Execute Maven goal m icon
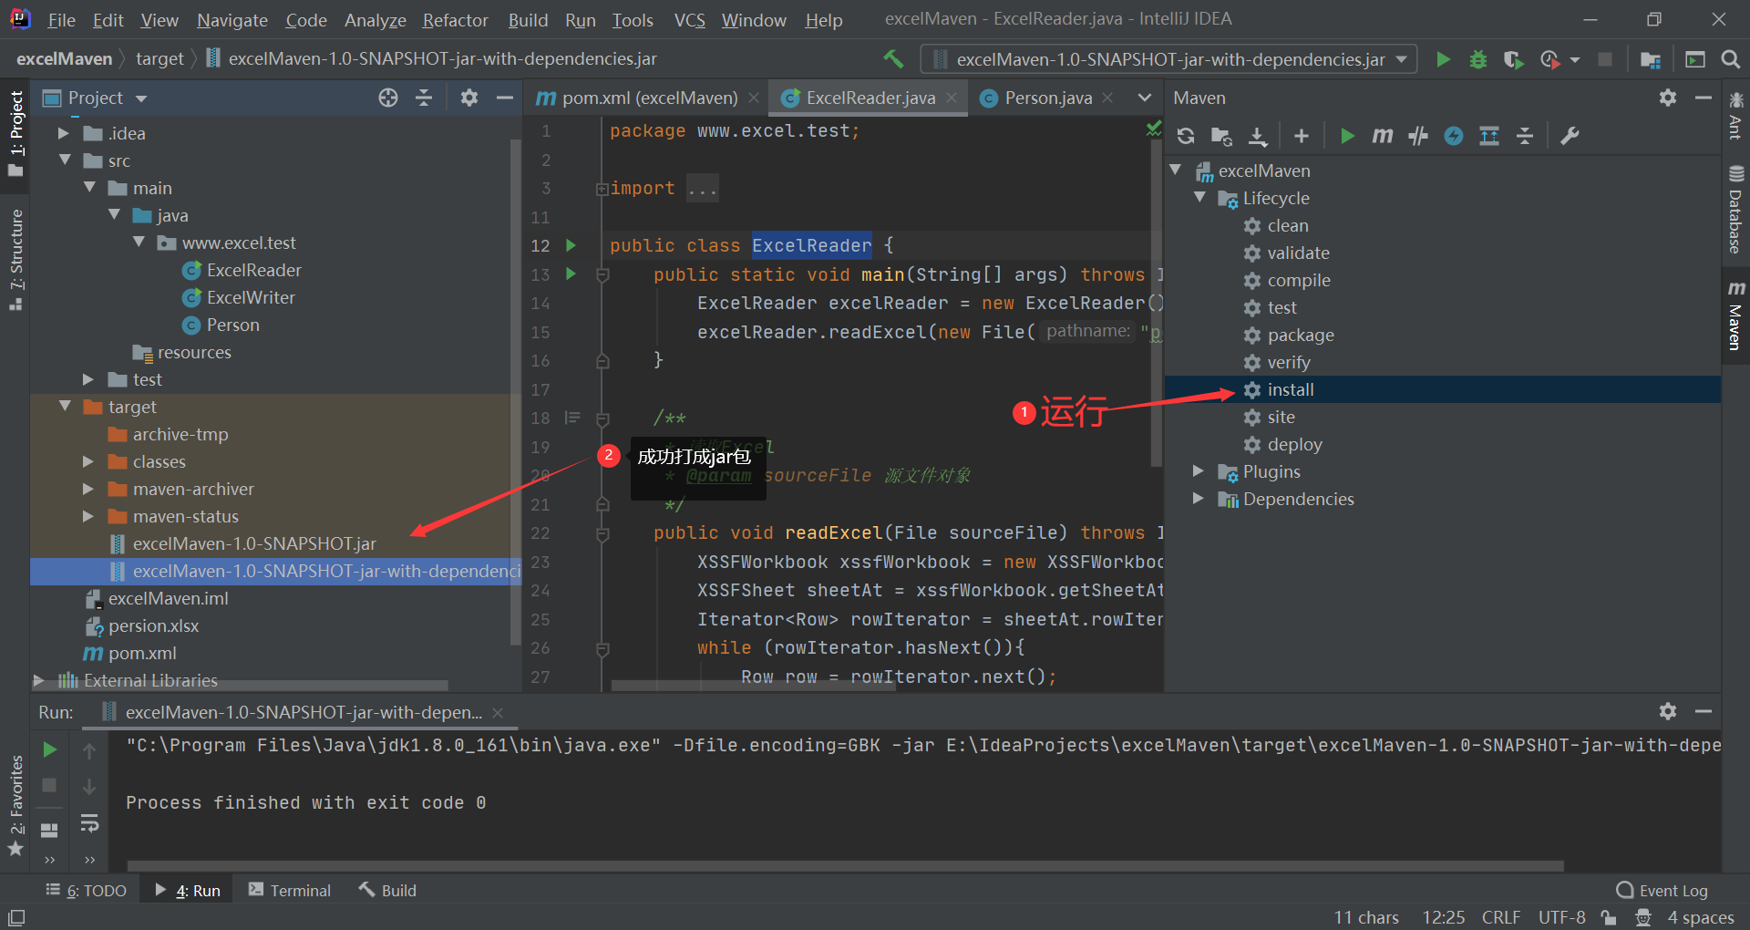 point(1383,136)
